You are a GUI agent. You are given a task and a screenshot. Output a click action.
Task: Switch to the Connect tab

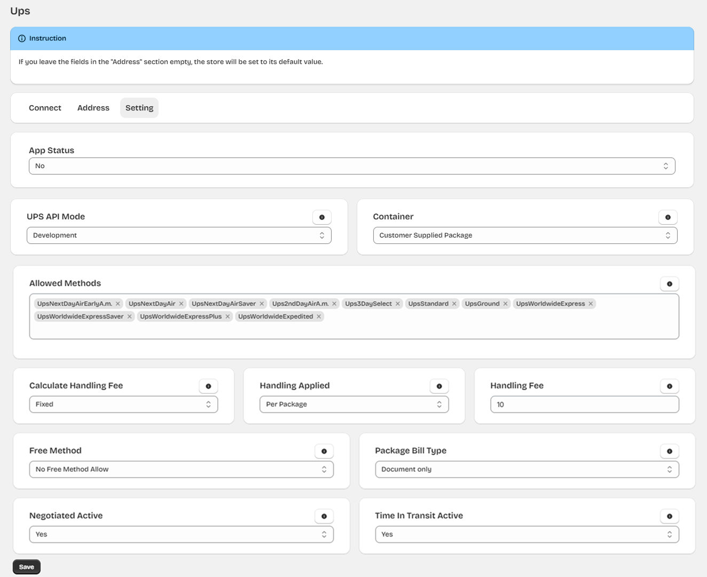(45, 108)
